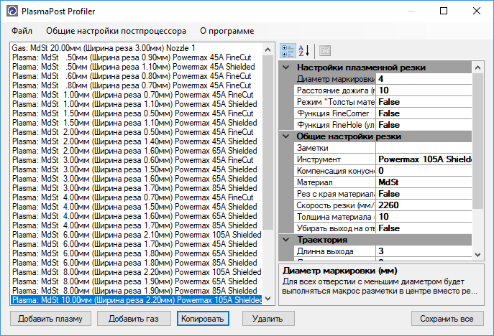The height and width of the screenshot is (336, 494).
Task: Collapse the Общие настройки резки section
Action: [286, 136]
